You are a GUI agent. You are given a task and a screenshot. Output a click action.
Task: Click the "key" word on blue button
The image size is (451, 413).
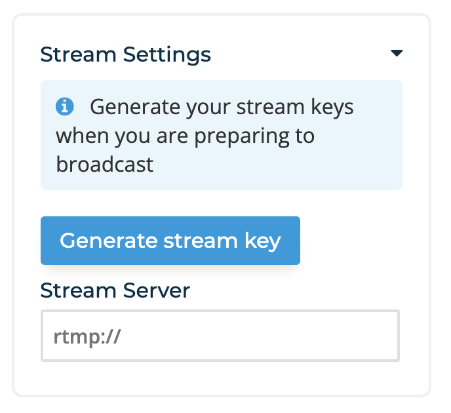point(263,241)
